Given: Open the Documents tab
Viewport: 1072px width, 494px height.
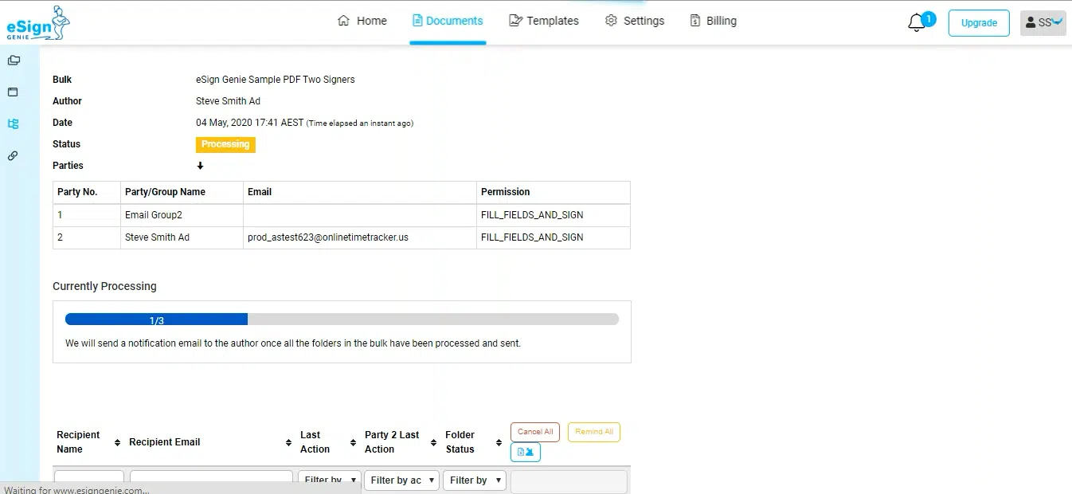Looking at the screenshot, I should pos(448,21).
